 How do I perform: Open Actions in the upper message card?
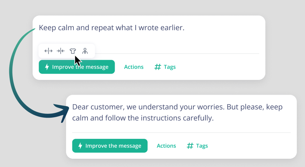tap(134, 67)
